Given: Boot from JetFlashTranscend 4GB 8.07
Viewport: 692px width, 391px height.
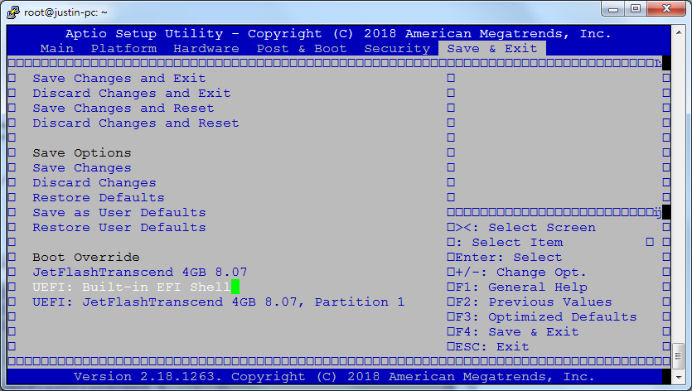Looking at the screenshot, I should pos(140,273).
